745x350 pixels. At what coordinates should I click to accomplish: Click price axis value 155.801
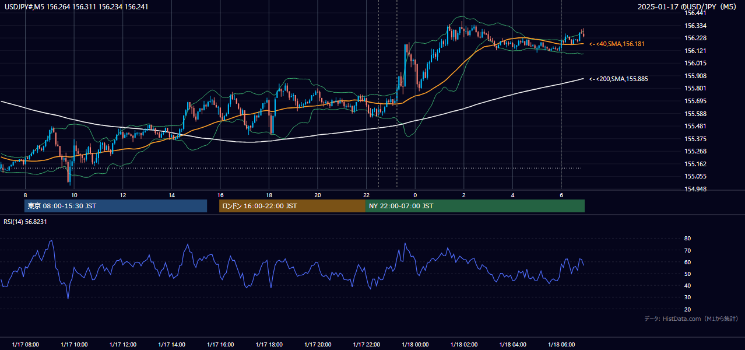click(x=695, y=89)
